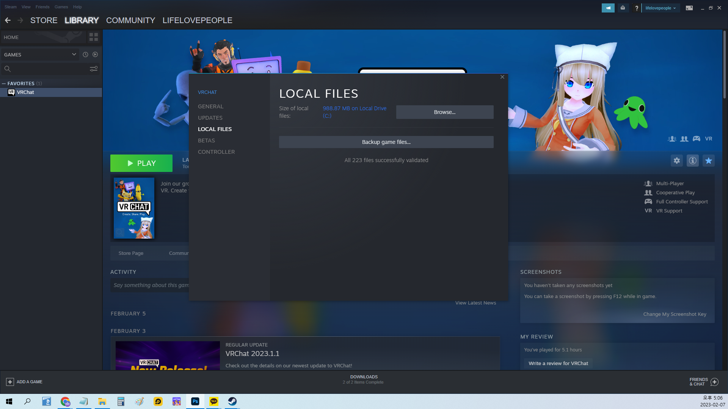
Task: Go forward with the forward arrow
Action: click(20, 20)
